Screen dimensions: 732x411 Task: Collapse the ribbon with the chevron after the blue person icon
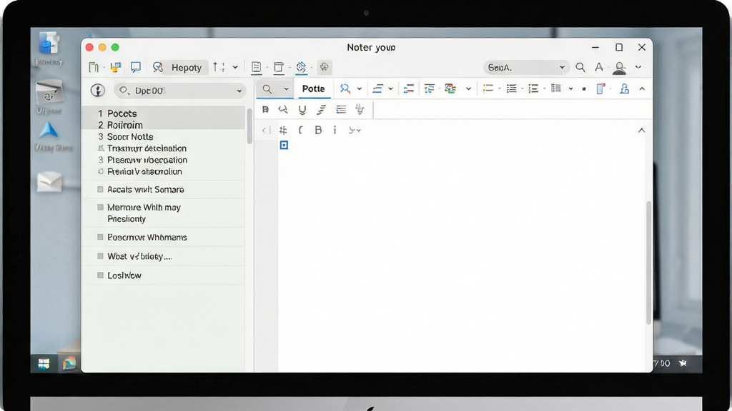[642, 89]
